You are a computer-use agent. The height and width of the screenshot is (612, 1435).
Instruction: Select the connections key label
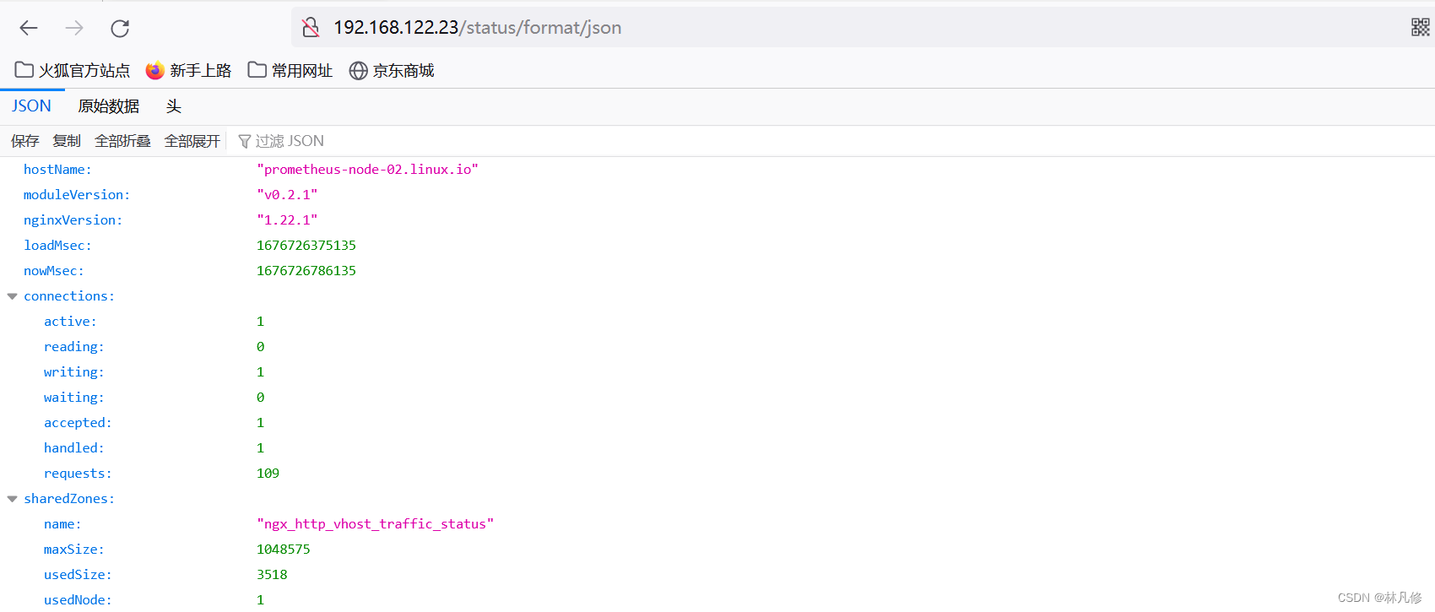[69, 296]
